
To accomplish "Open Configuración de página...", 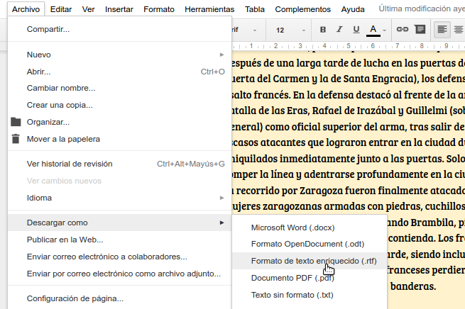I will [120, 298].
